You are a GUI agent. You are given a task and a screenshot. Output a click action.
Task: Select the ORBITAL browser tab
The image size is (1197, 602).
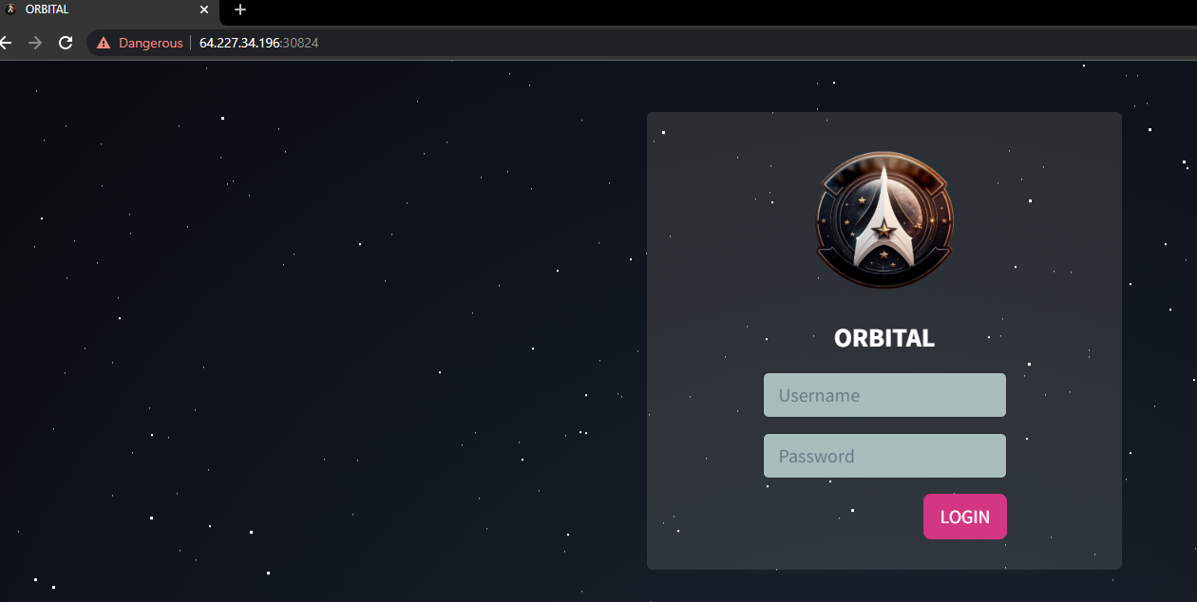(x=95, y=9)
